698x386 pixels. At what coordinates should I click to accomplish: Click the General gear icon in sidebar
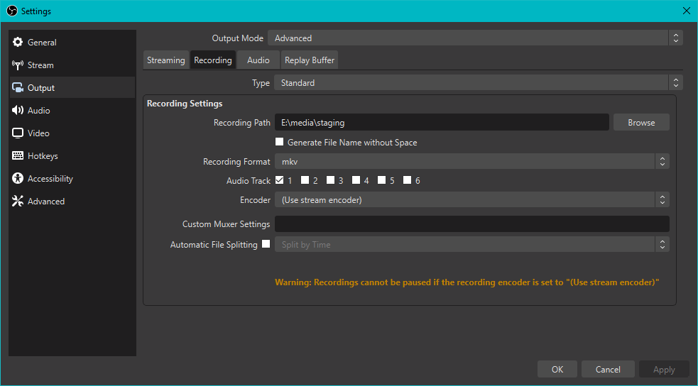(18, 43)
